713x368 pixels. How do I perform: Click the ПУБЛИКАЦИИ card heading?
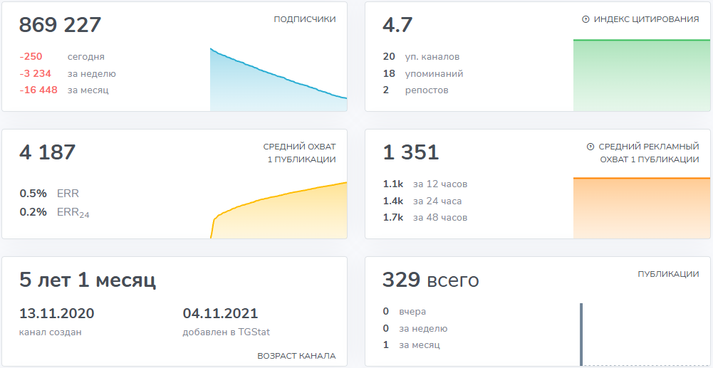(667, 274)
